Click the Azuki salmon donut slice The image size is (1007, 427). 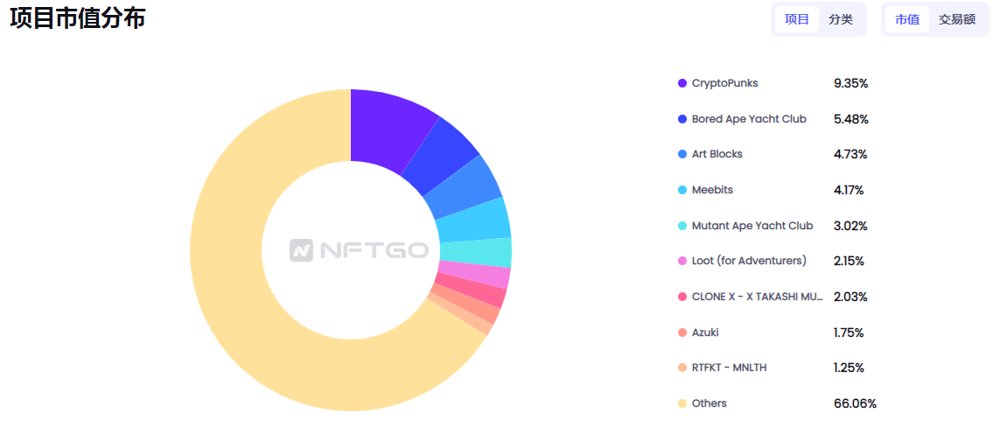[467, 304]
